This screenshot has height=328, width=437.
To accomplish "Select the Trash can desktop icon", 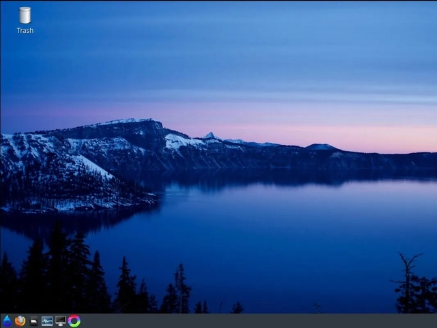I will pyautogui.click(x=25, y=15).
